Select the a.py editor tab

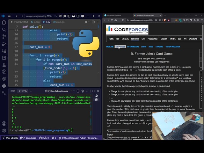coord(47,22)
